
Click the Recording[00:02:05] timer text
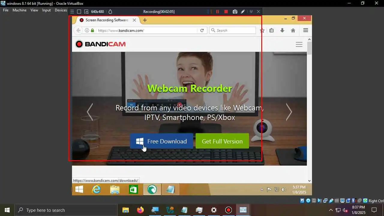coord(159,12)
